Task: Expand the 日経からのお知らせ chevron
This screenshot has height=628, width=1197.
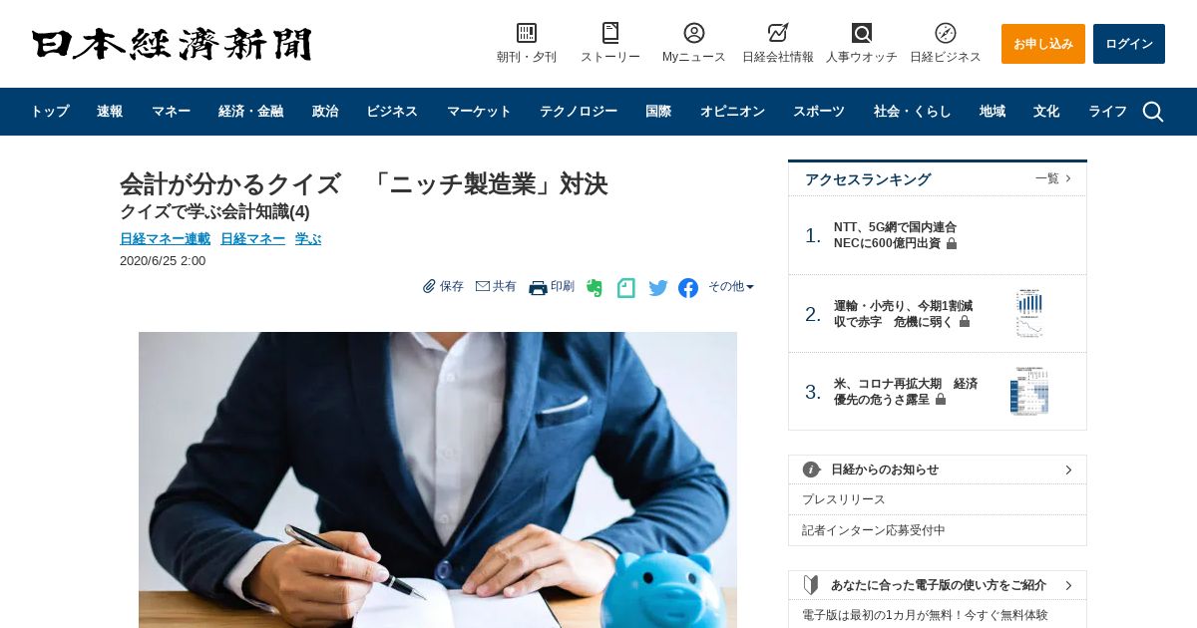Action: (1068, 470)
